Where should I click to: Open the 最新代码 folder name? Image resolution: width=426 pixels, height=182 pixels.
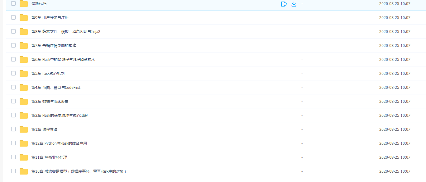pos(39,4)
